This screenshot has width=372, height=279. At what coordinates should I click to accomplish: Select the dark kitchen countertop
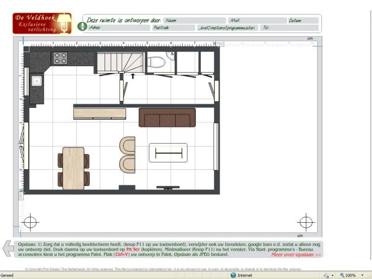(40, 62)
